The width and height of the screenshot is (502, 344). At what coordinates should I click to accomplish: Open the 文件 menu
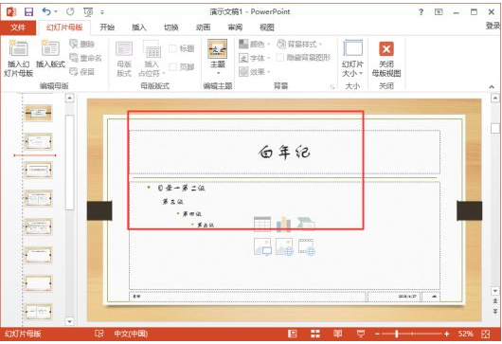tap(18, 27)
